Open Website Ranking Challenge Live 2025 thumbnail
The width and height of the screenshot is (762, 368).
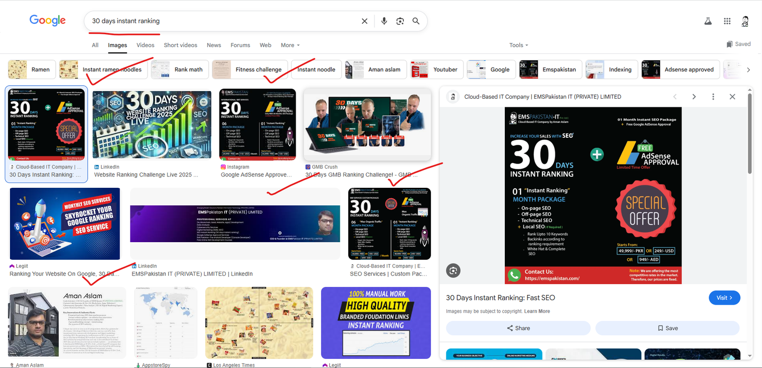click(152, 124)
